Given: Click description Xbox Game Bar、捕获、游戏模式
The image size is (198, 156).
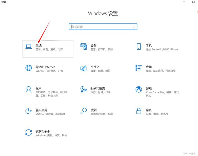Looking at the screenshot, I should pos(162,94).
